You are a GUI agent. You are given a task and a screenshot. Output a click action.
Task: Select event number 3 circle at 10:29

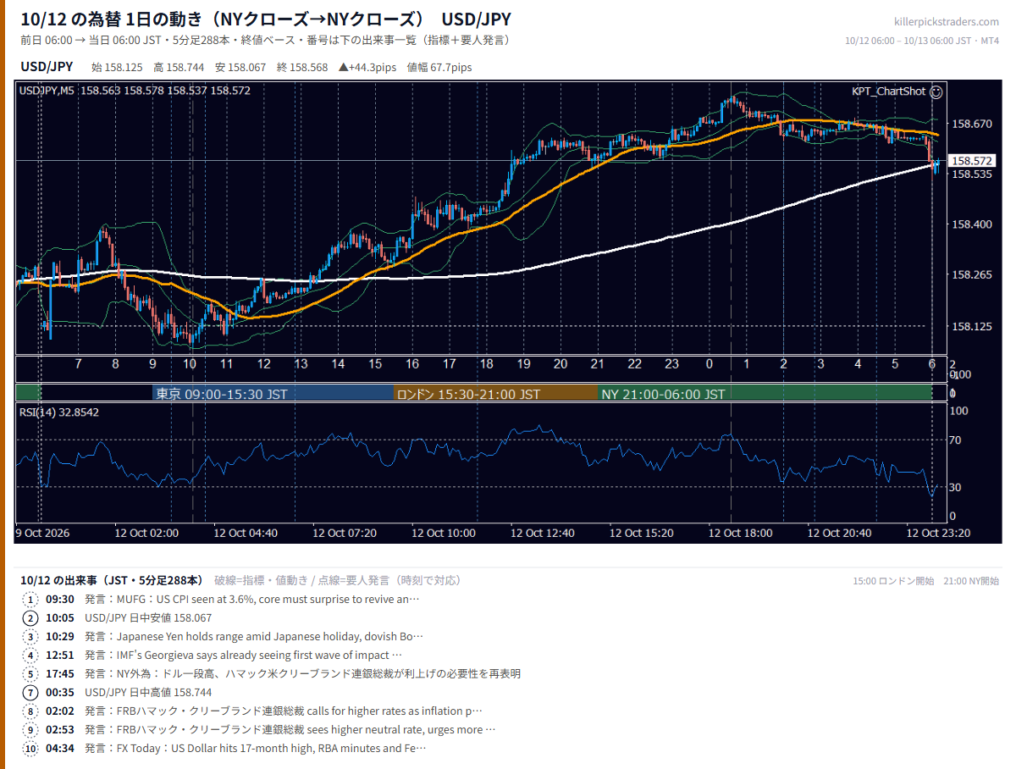point(30,636)
